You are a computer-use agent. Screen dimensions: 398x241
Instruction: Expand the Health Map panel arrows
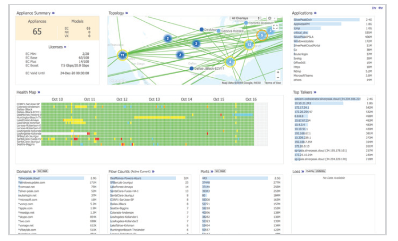pyautogui.click(x=39, y=92)
